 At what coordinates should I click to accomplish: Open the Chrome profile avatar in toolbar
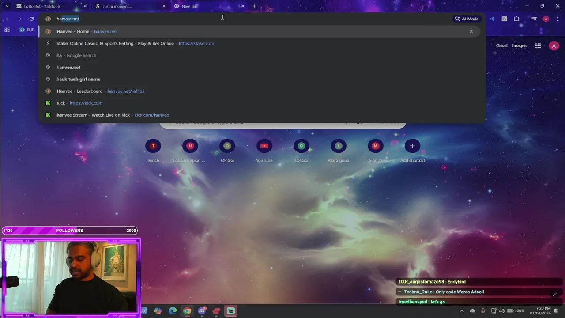click(x=546, y=19)
